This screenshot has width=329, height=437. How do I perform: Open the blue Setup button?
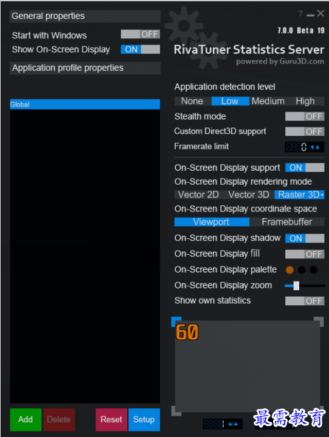(x=144, y=419)
